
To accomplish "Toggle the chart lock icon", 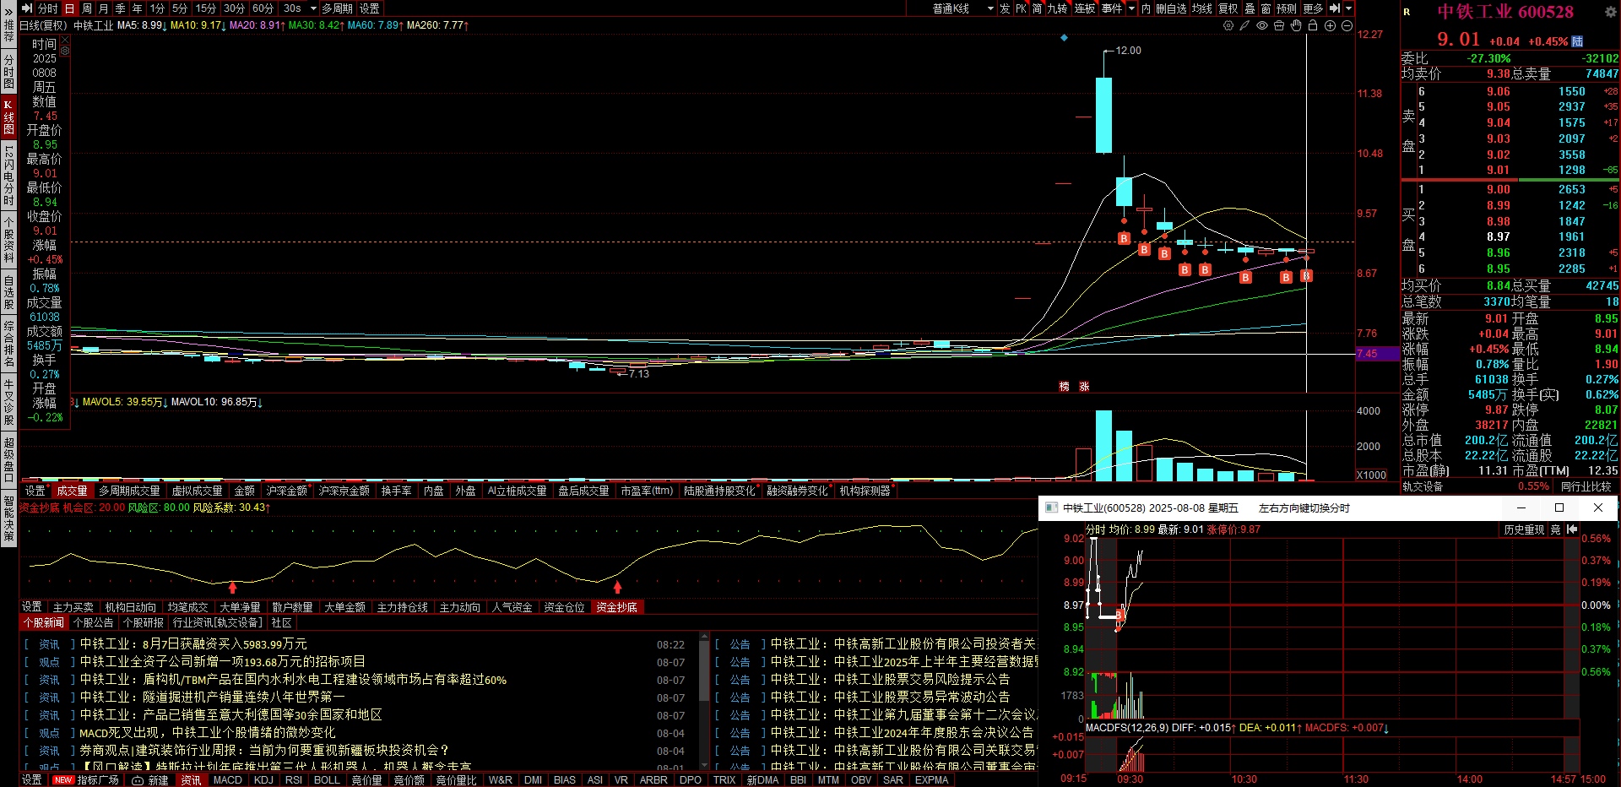I will (1313, 26).
